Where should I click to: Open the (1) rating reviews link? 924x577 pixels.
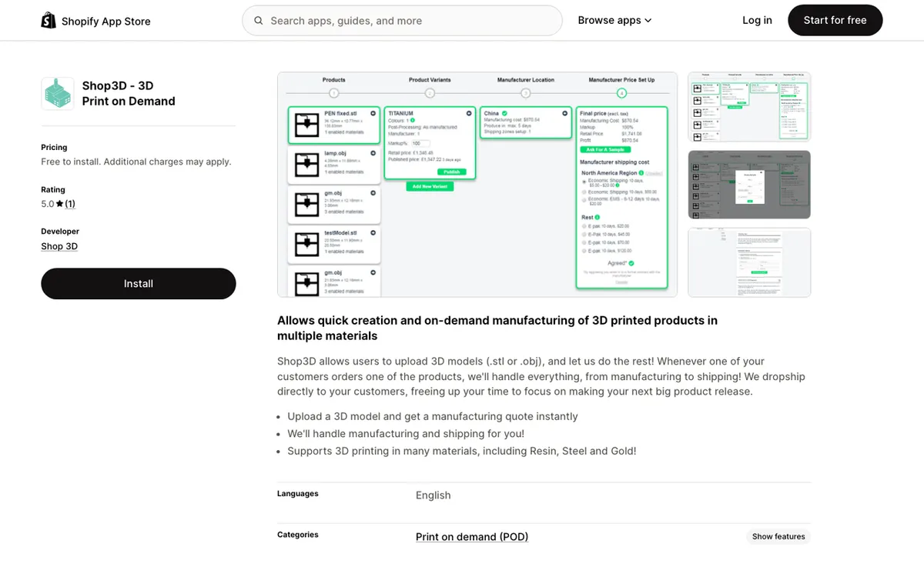pyautogui.click(x=70, y=204)
